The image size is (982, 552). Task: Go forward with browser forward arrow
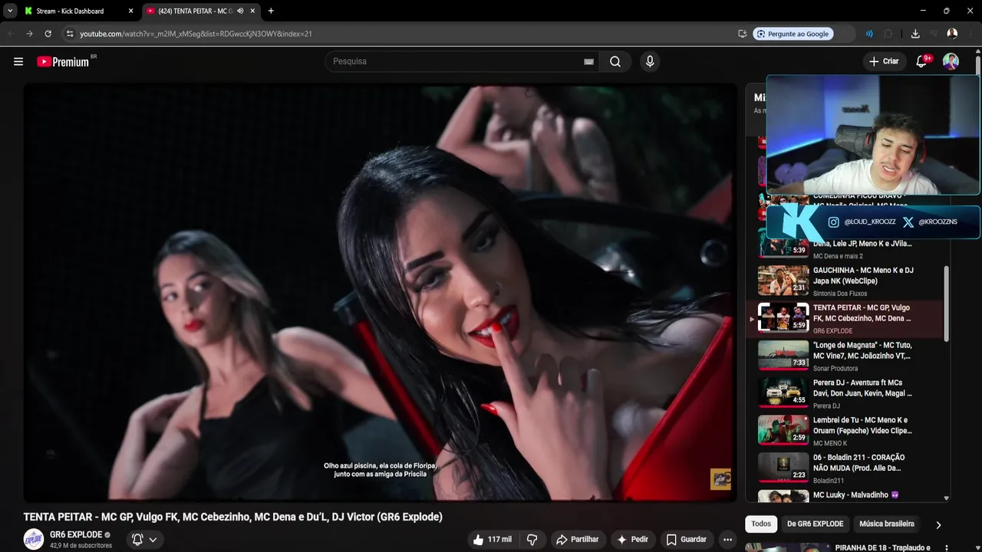click(x=29, y=34)
